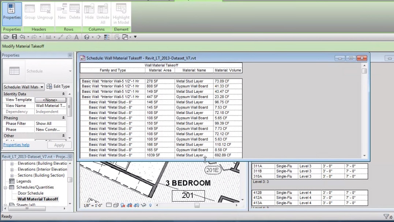394x222 pixels.
Task: Select the Default 3D View house icon
Action: [87, 37]
